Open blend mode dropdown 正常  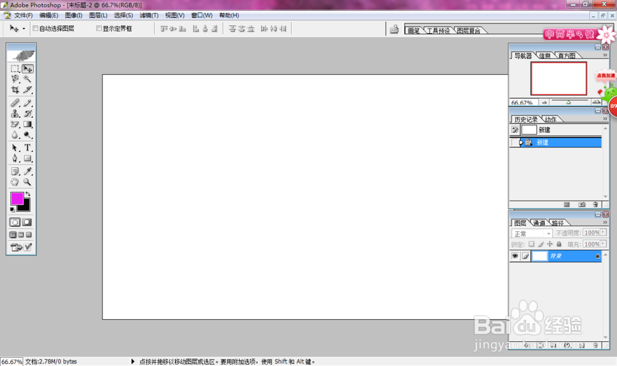[x=532, y=233]
